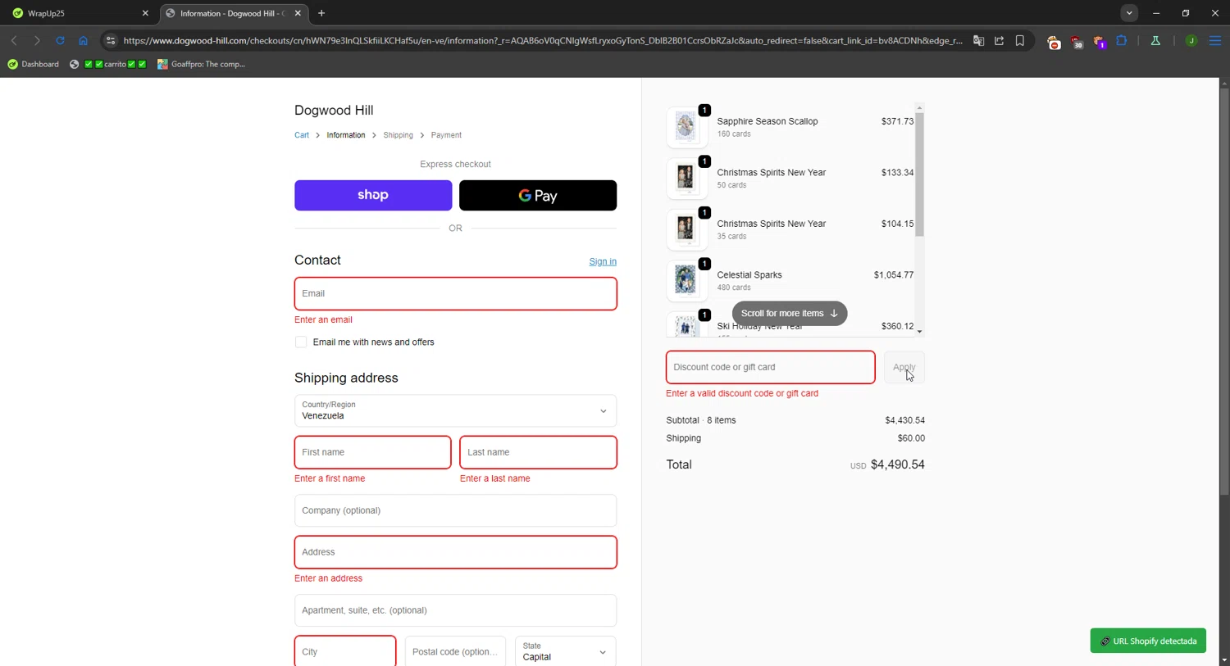Open the Goaffpro bookmark
Viewport: 1230px width, 666px height.
202,64
